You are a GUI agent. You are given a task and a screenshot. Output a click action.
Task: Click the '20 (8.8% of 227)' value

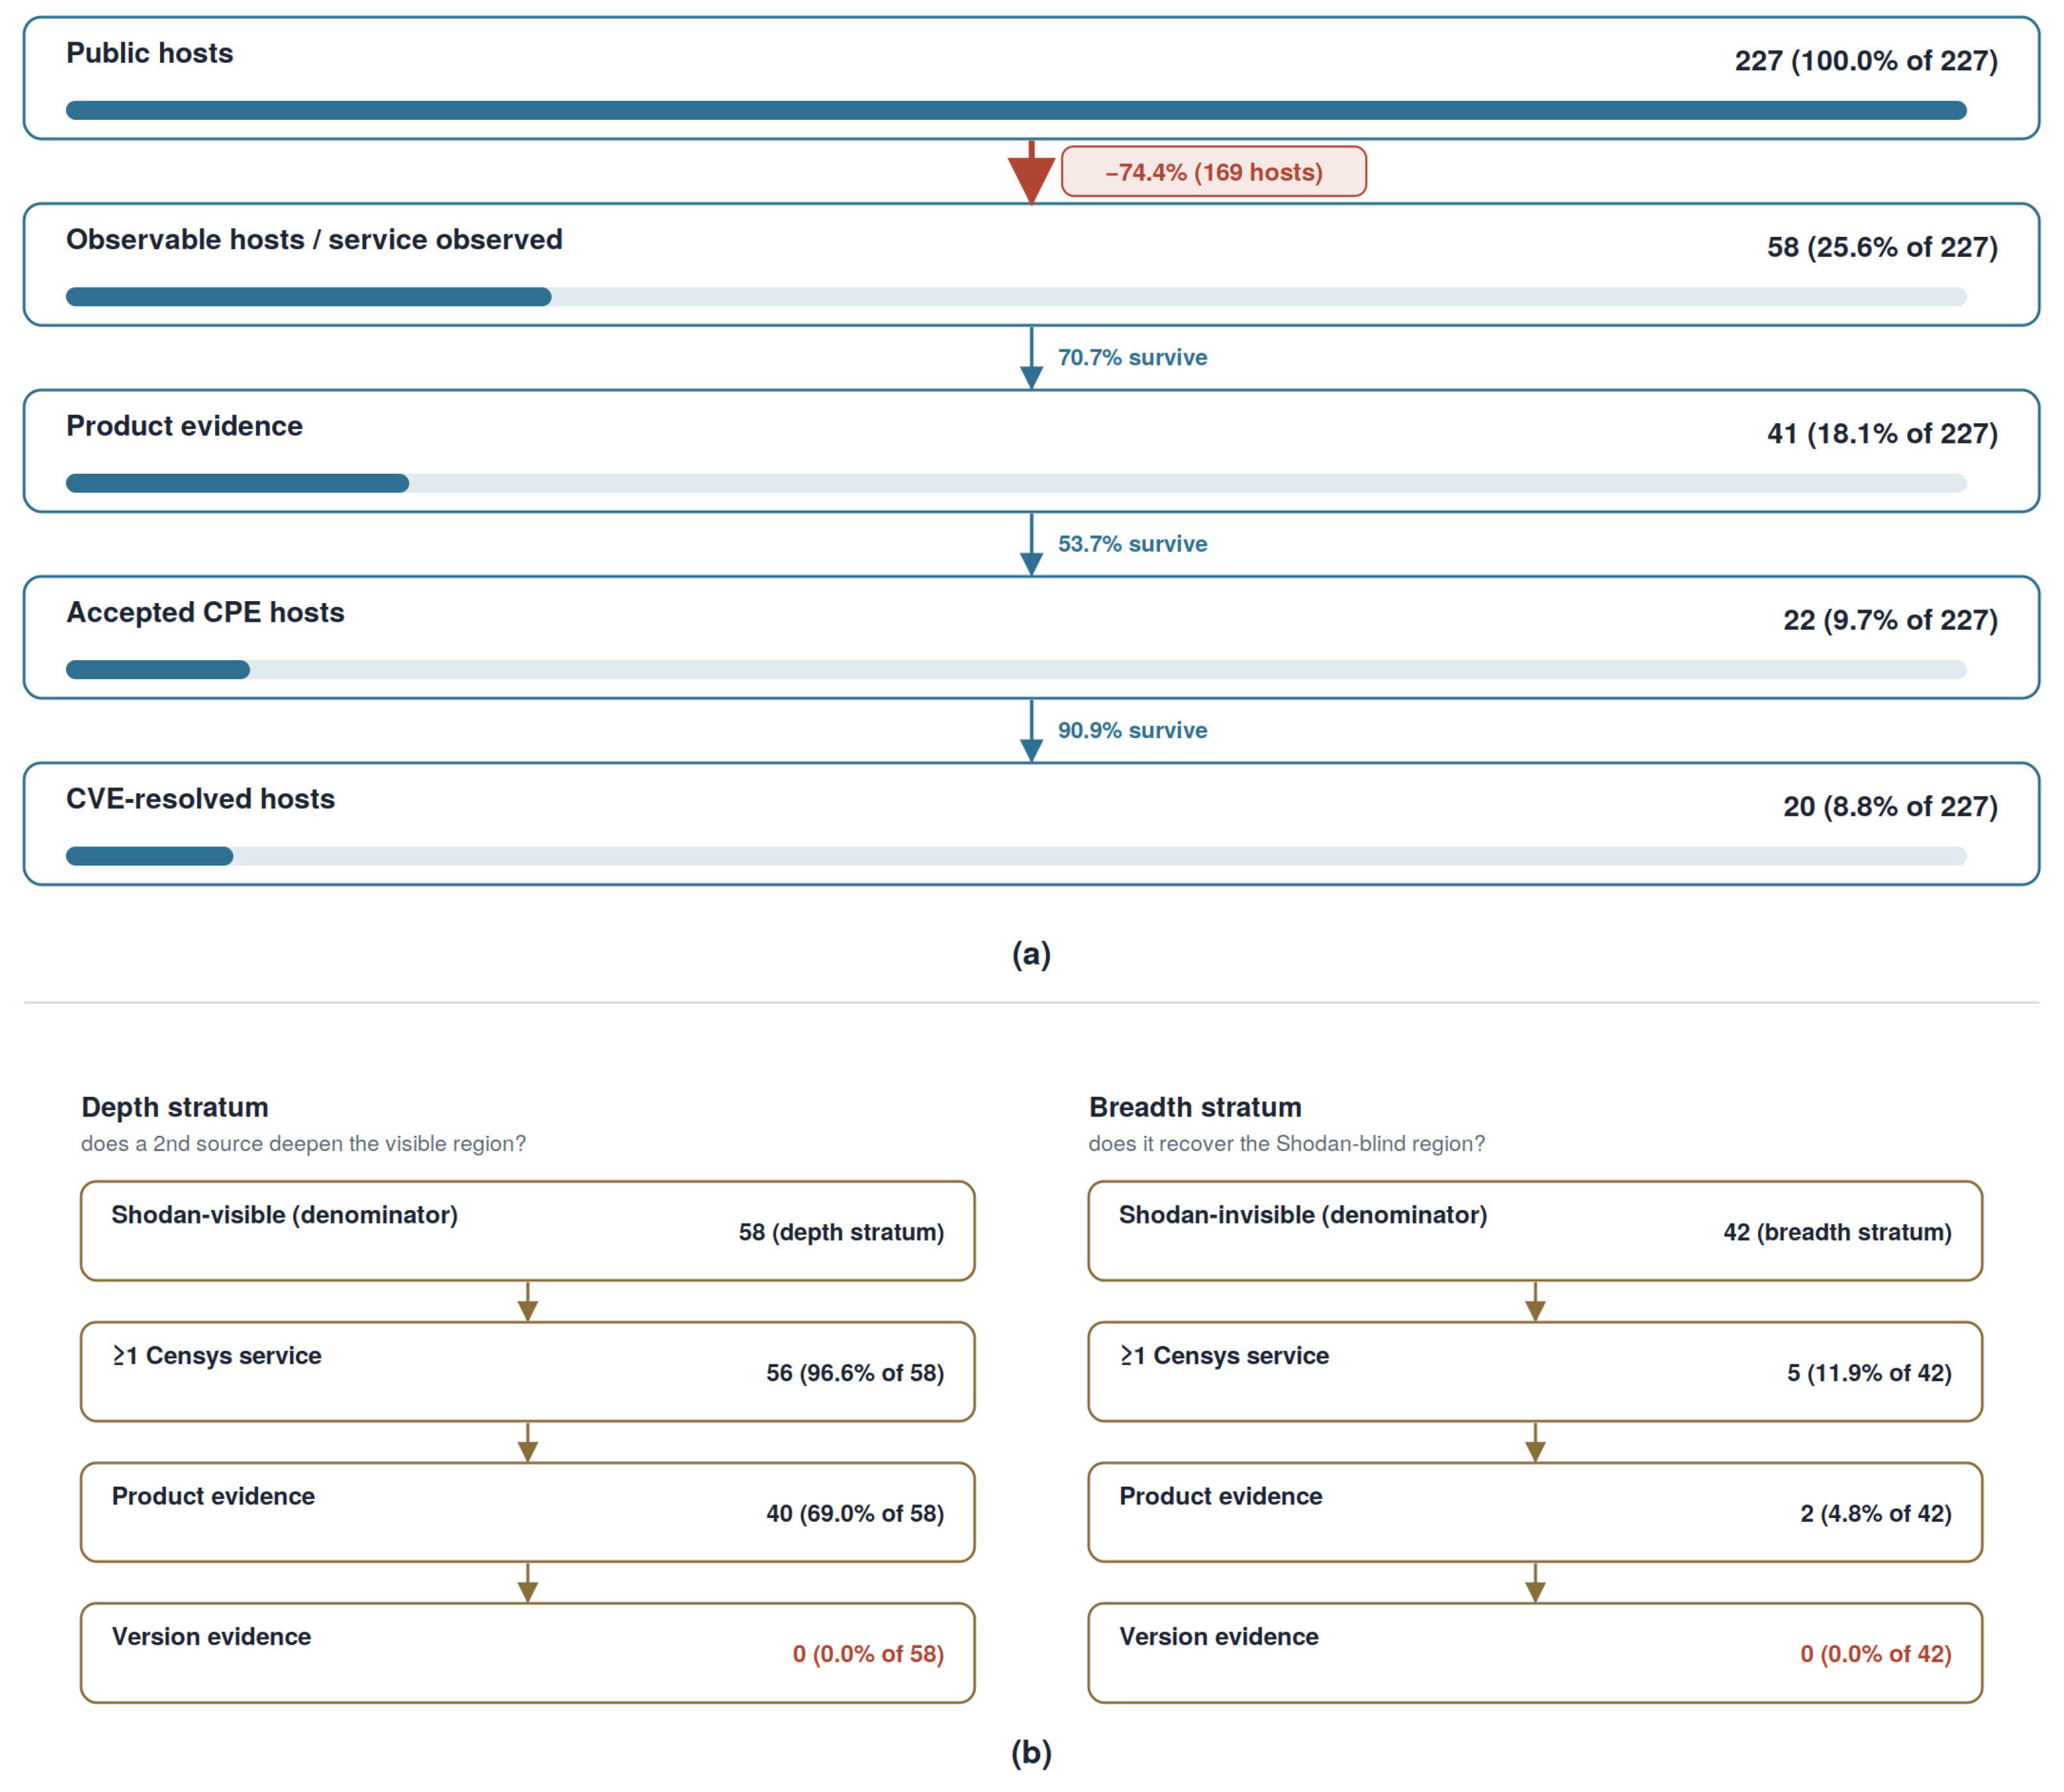coord(1890,807)
